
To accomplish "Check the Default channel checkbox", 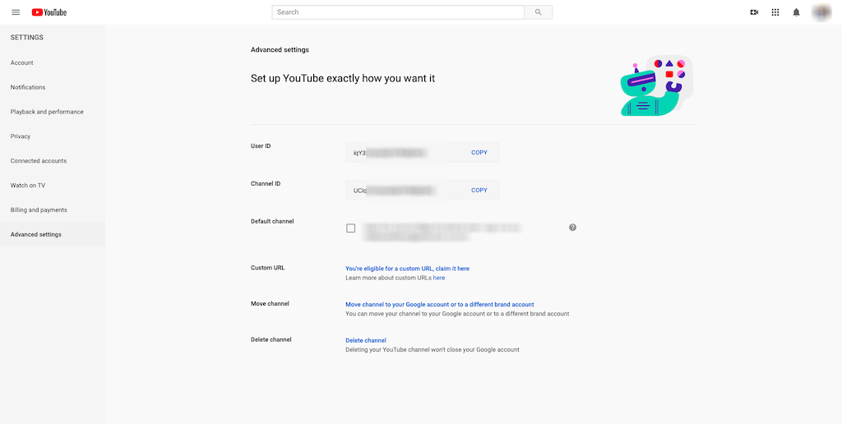I will [x=350, y=228].
